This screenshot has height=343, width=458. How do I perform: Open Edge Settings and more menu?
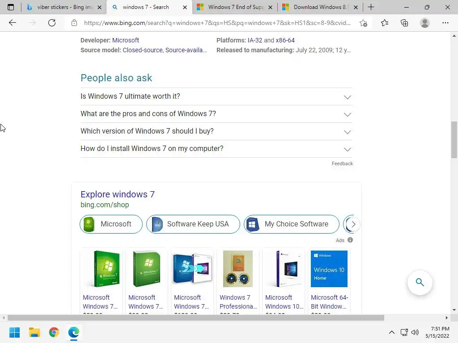coord(445,23)
